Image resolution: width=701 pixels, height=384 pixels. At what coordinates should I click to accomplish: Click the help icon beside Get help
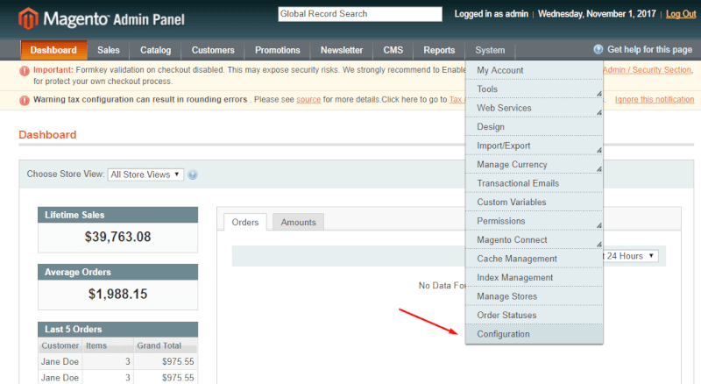pos(598,49)
